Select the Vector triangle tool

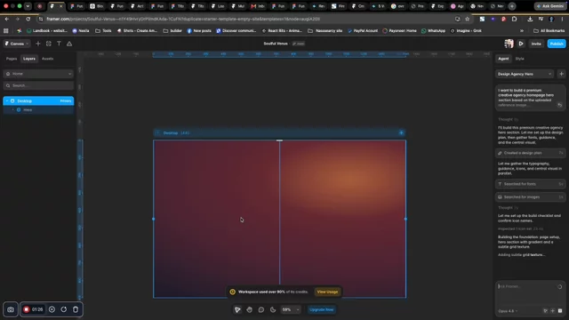click(x=69, y=44)
